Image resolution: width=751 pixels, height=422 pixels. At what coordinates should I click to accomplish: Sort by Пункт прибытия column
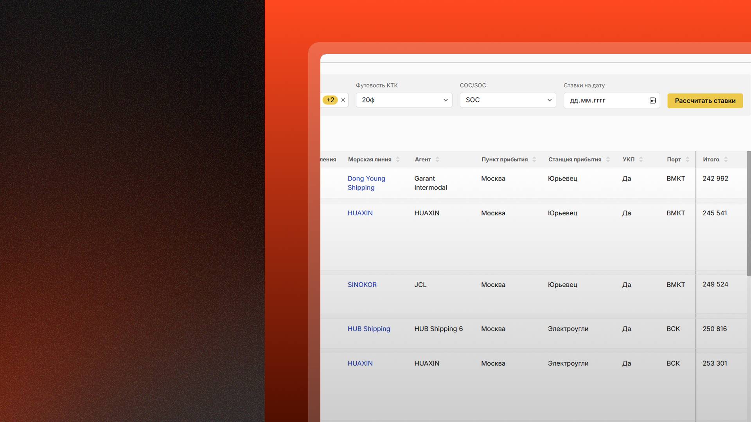(534, 159)
